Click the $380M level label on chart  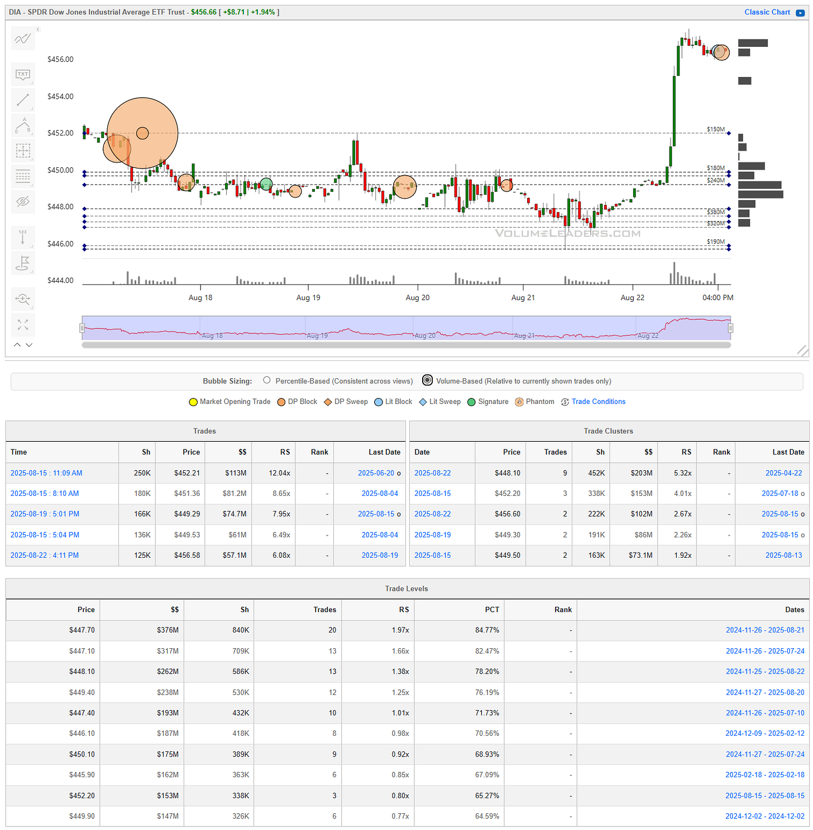(716, 212)
